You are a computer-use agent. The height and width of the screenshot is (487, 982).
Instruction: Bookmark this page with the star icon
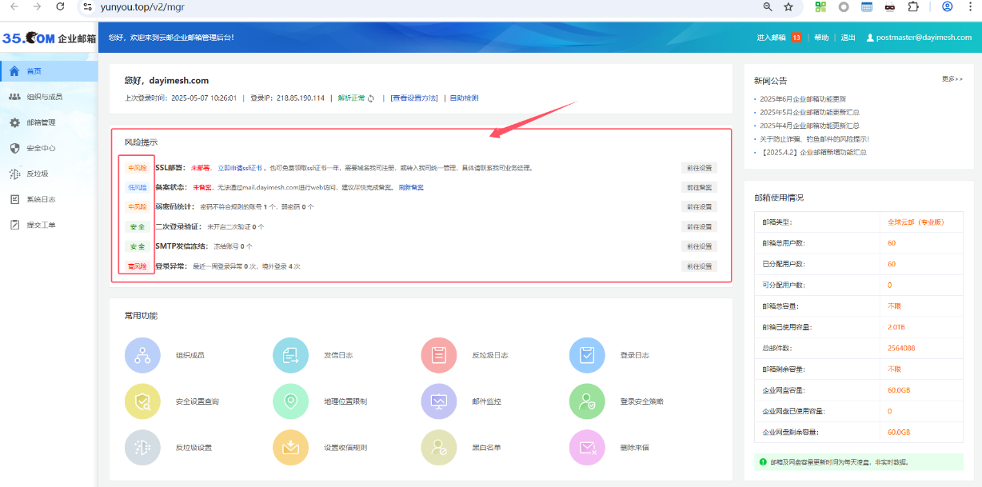coord(788,7)
